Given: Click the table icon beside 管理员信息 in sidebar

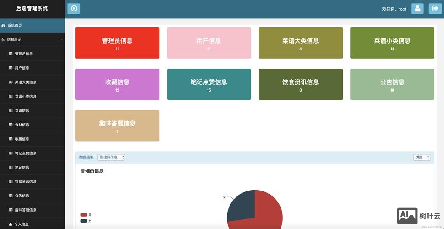Looking at the screenshot, I should [11, 54].
